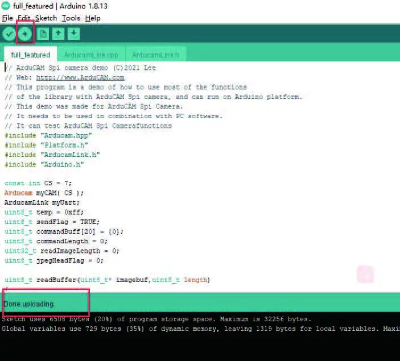This screenshot has width=400, height=361.
Task: Click the line '#include "Arducam.hpp"'
Action: point(48,135)
